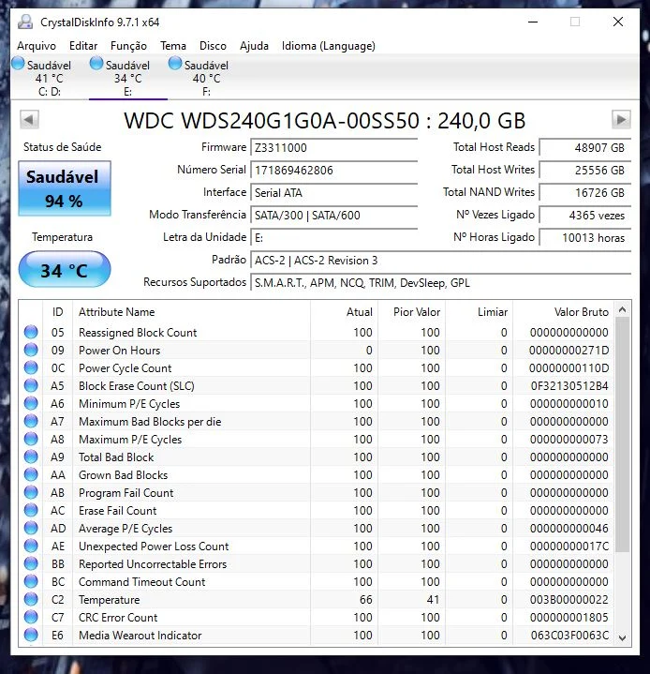Click status orb for Media Wearout Indicator

(31, 635)
